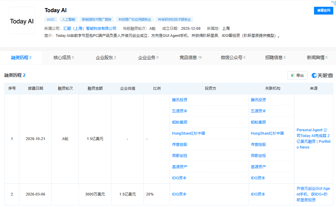This screenshot has width=336, height=207.
Task: Click the AIGC tag
Action: 51,20
